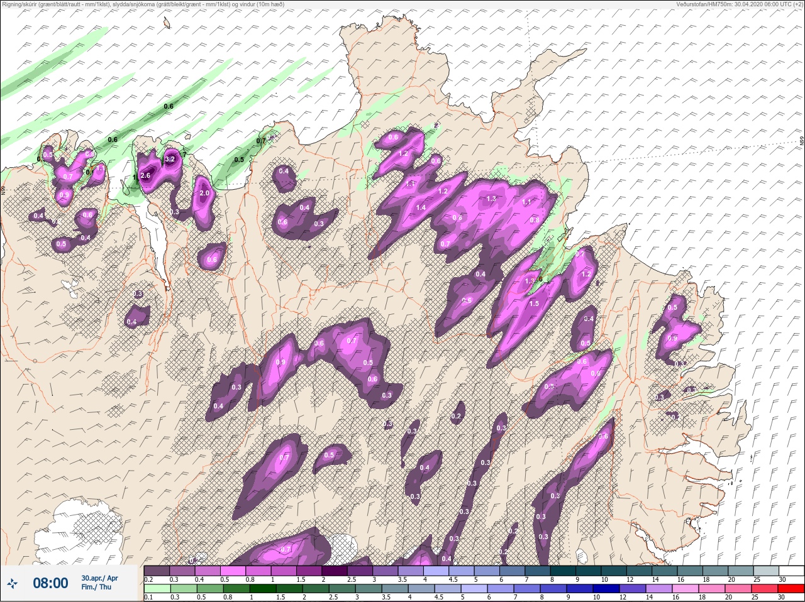Click the 2.0 precipitation value on the map
This screenshot has height=602, width=805.
click(204, 194)
